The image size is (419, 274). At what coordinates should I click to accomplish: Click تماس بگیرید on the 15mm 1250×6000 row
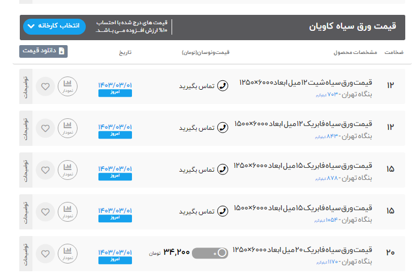[x=196, y=169]
